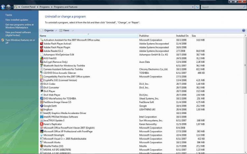
Task: Sort by Installed On column header
Action: tap(183, 36)
